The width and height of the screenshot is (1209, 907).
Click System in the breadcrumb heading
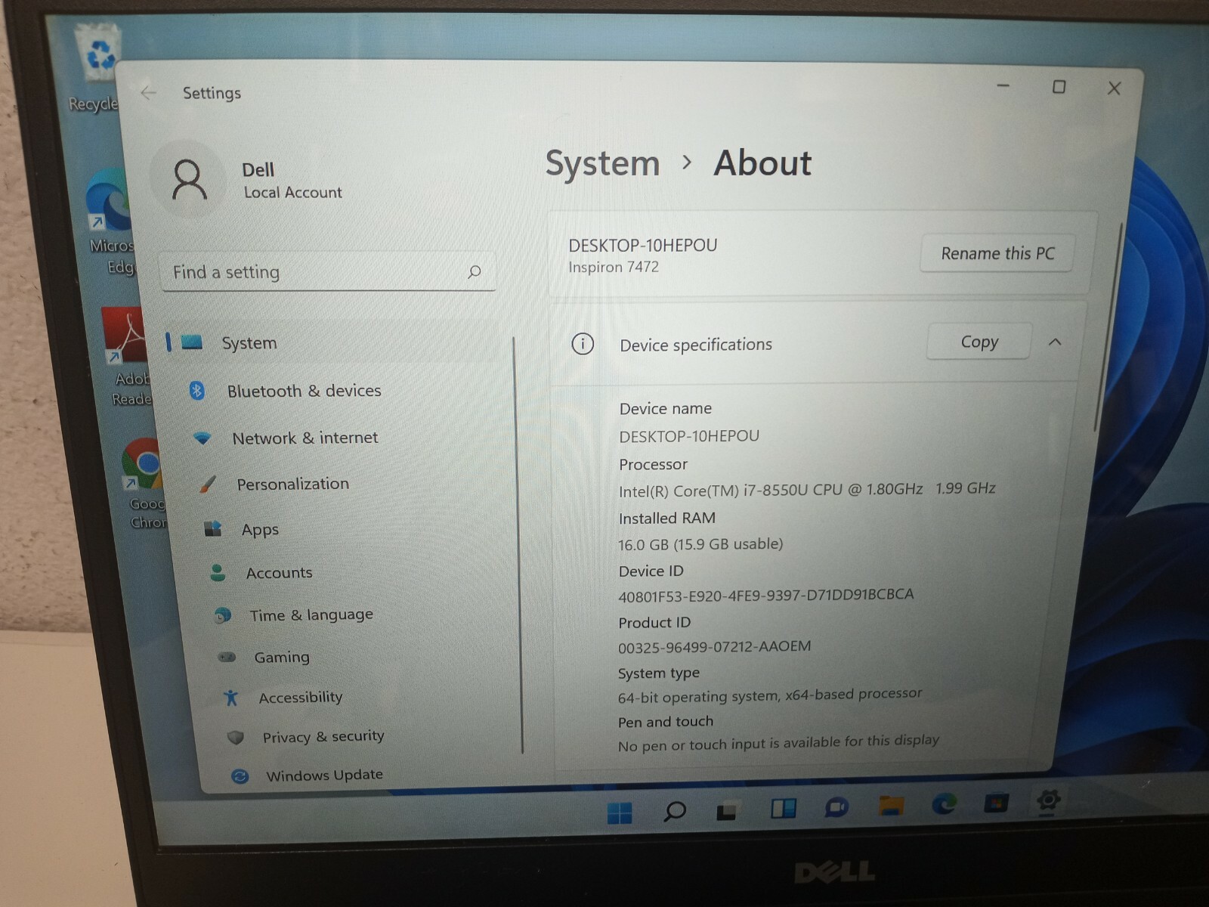[x=602, y=163]
